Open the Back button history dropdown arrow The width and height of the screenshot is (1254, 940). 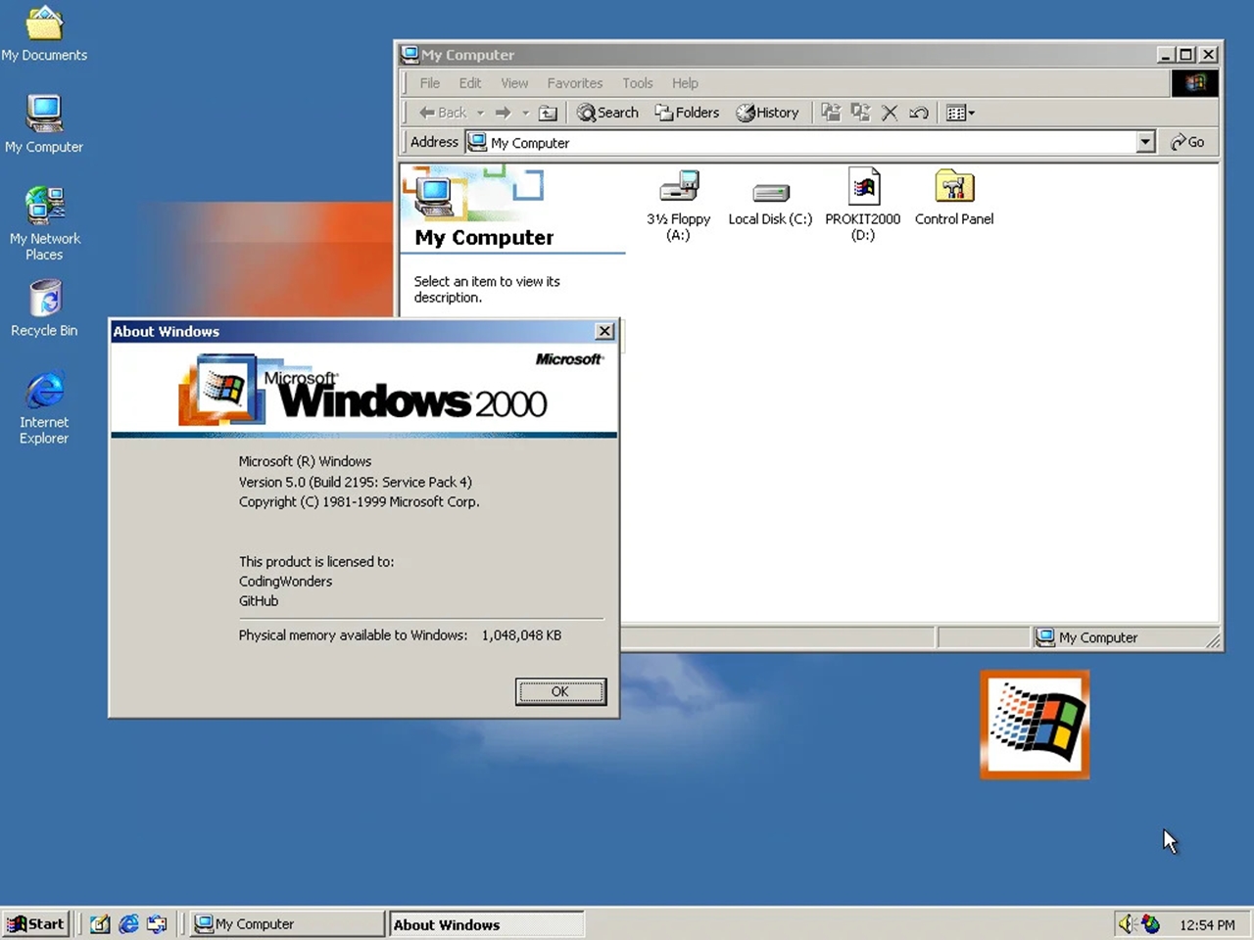[480, 113]
